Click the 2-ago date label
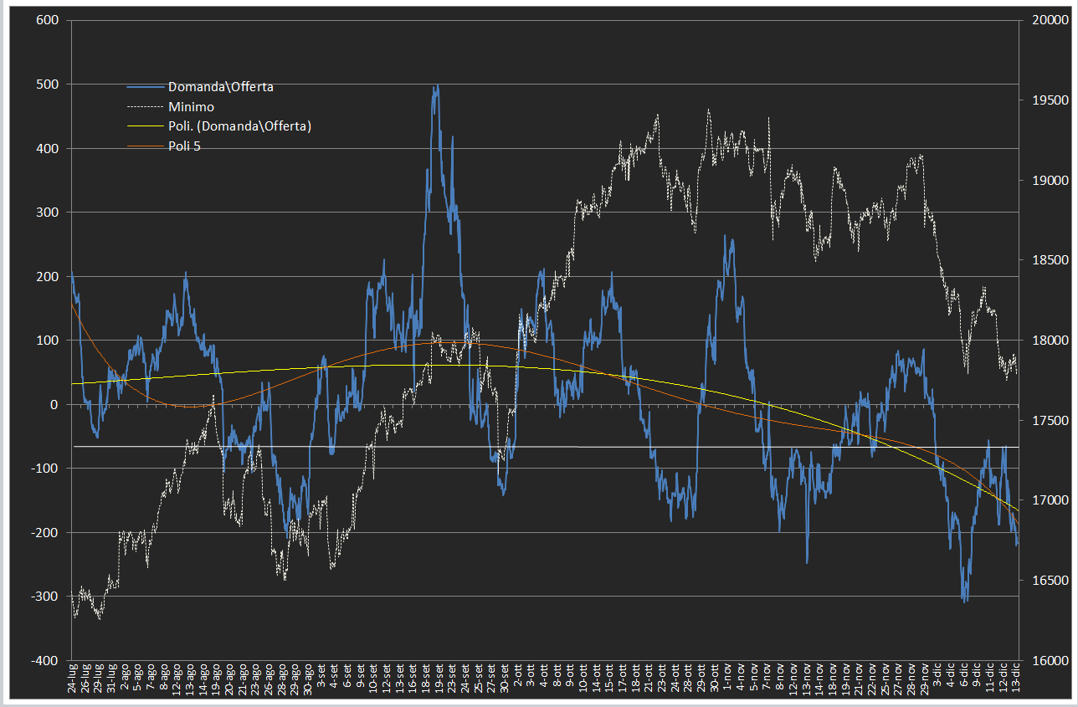The height and width of the screenshot is (707, 1078). pyautogui.click(x=124, y=678)
